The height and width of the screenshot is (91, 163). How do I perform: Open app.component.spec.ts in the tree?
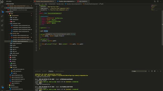18,79
